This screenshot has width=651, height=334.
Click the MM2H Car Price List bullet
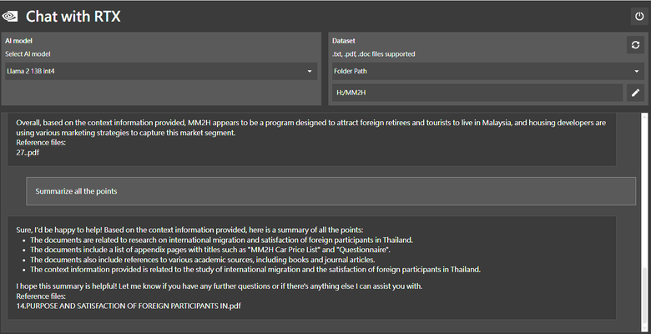click(x=210, y=250)
